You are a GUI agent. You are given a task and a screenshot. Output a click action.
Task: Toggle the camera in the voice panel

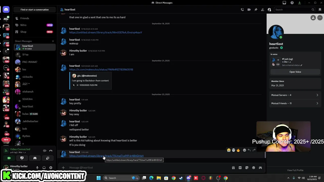tap(9, 158)
